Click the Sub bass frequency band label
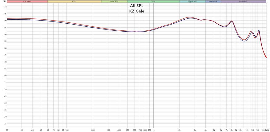Viewport: 270px width, 132px height. (x=27, y=1)
